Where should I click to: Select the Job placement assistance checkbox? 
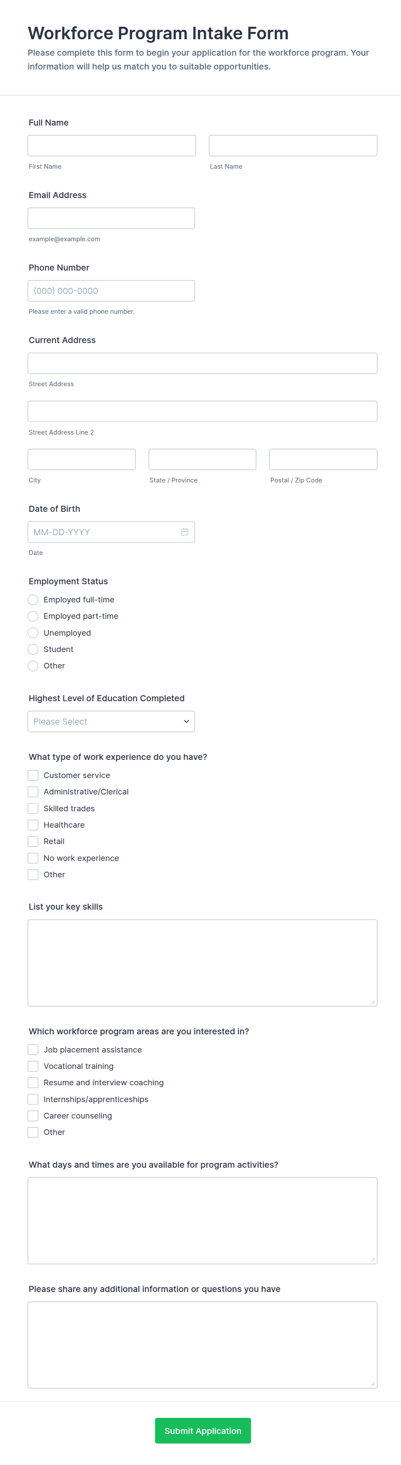pos(33,1049)
